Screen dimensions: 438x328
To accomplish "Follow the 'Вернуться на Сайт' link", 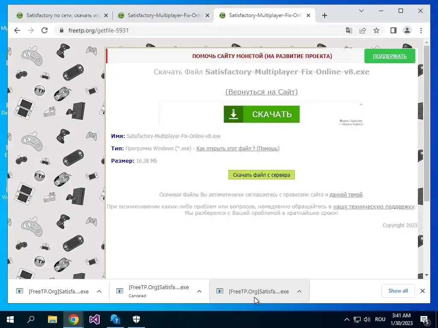I will [x=261, y=92].
